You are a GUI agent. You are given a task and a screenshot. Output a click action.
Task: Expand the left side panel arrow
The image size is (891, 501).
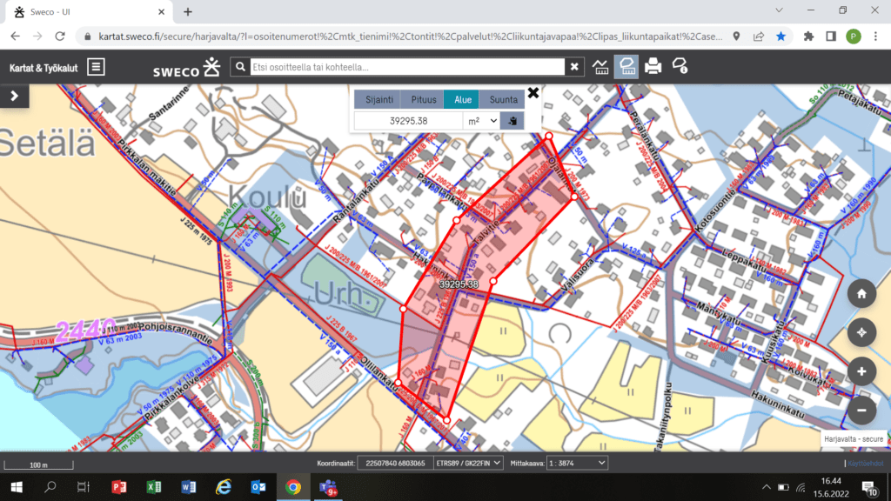point(14,96)
